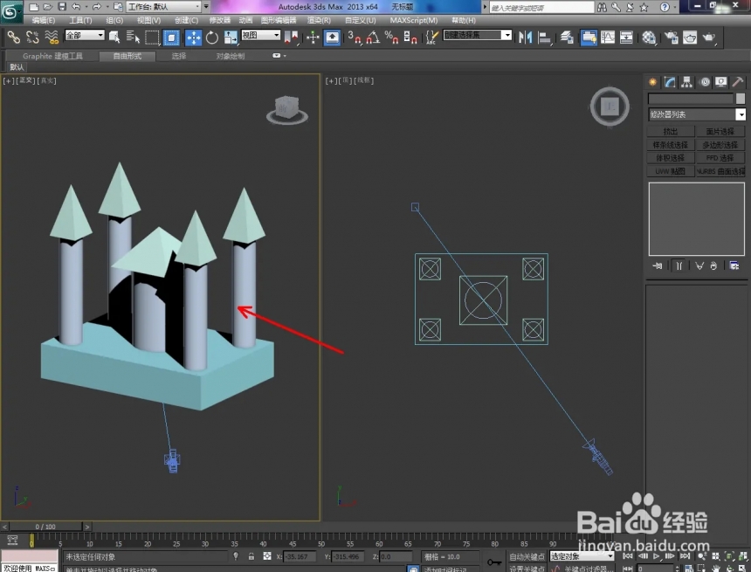Viewport: 751px width, 572px height.
Task: Open the 编辑(E) menu
Action: click(x=43, y=20)
